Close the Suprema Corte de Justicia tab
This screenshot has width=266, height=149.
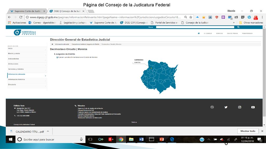[44, 11]
